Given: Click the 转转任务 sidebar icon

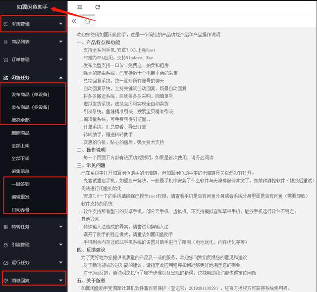Looking at the screenshot, I should coord(6,227).
